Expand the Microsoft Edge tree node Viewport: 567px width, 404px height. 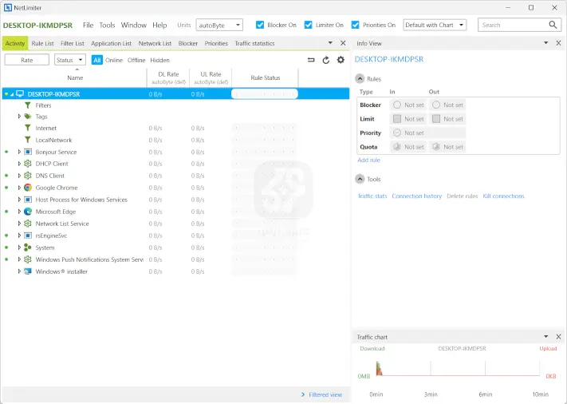click(19, 212)
